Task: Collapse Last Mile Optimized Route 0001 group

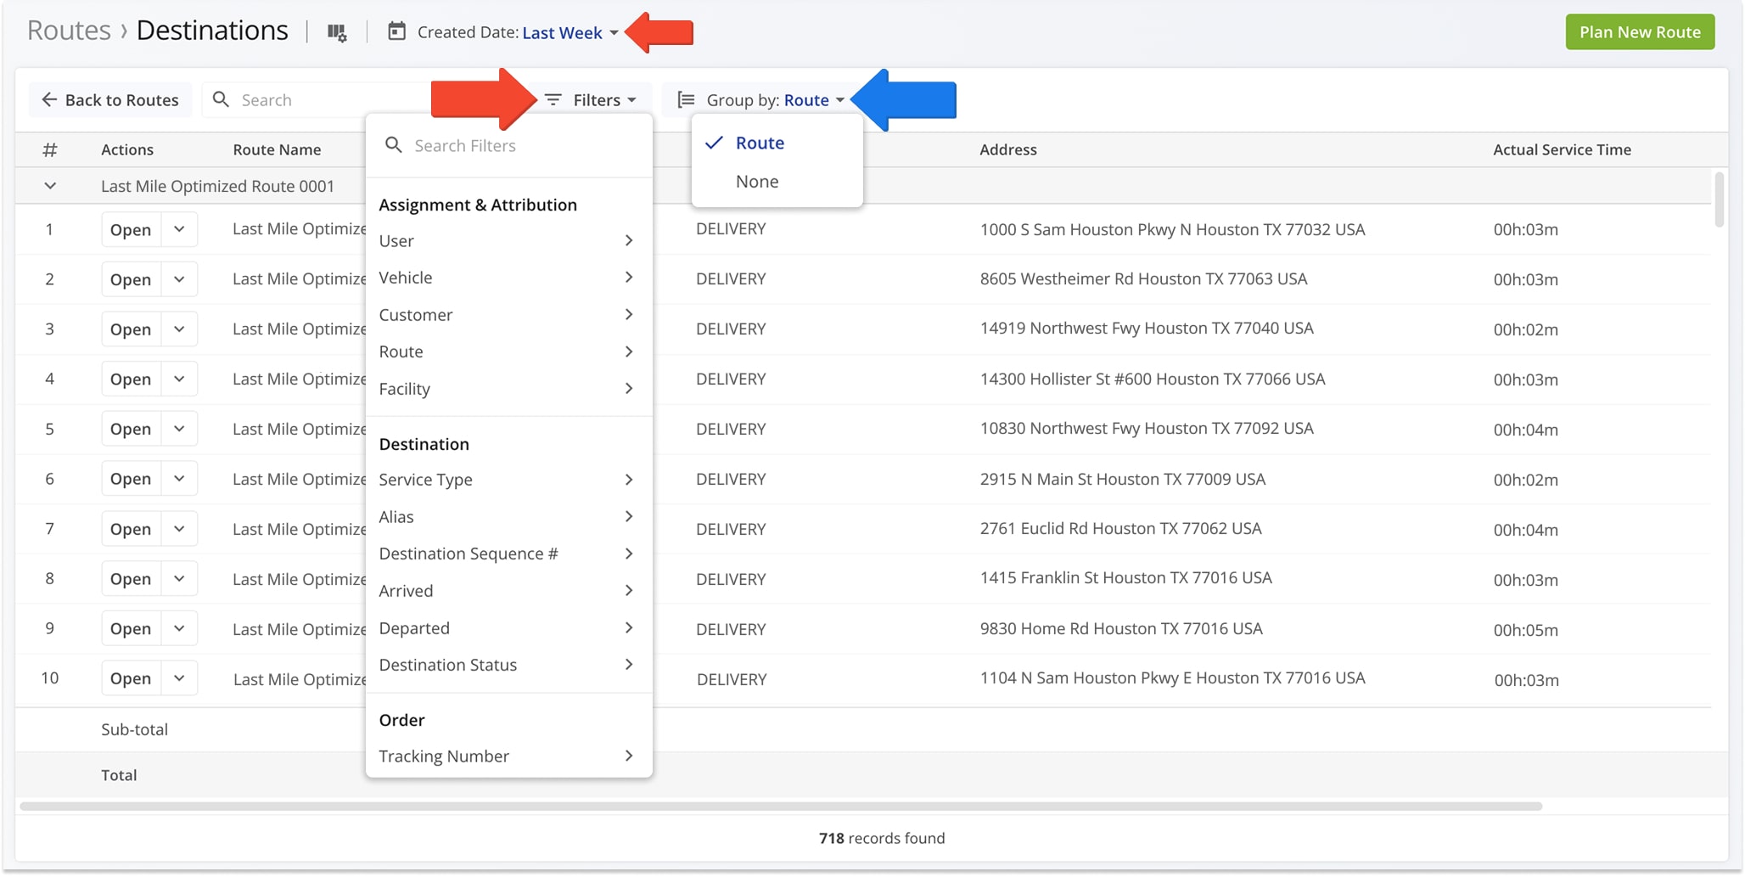Action: 50,186
